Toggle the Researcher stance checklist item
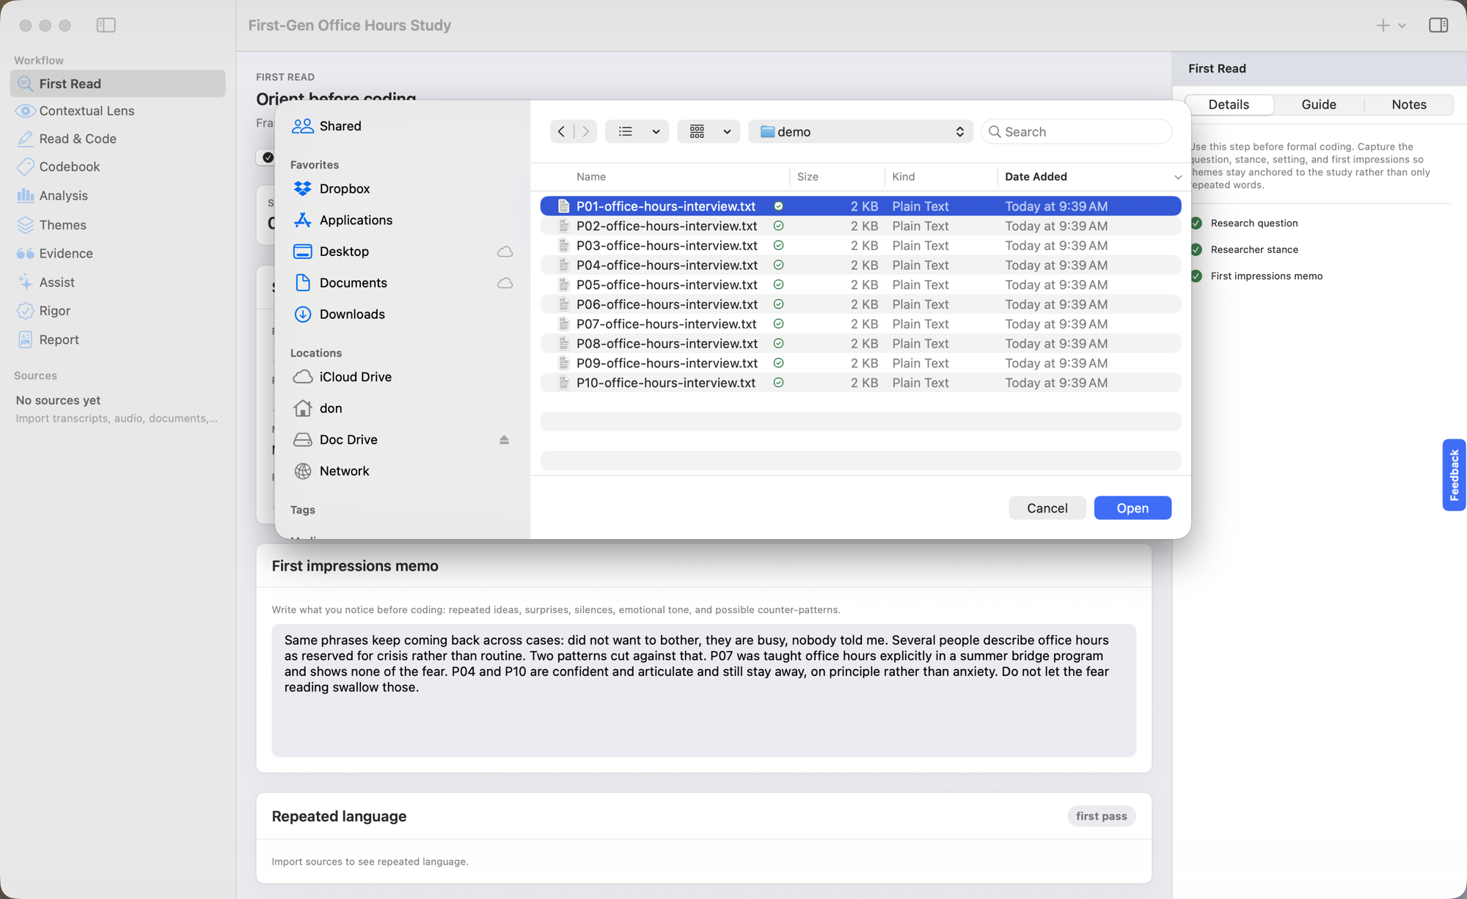1467x899 pixels. [1196, 249]
